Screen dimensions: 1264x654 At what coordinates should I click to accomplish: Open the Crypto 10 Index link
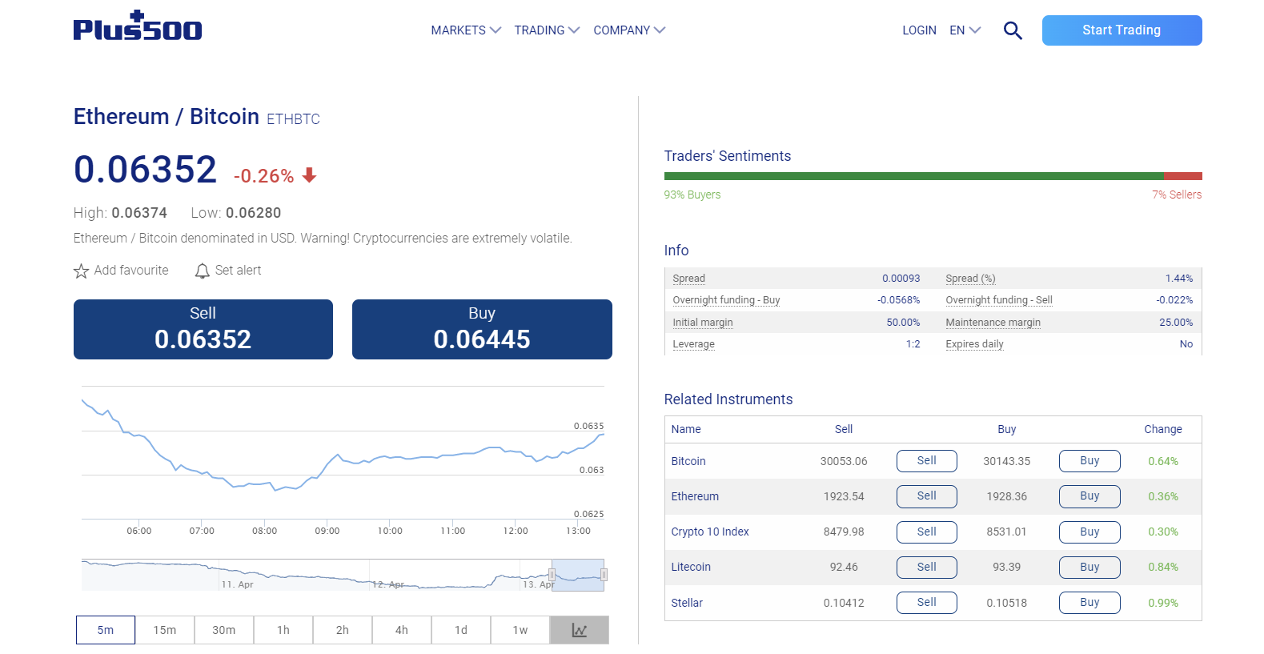click(710, 532)
